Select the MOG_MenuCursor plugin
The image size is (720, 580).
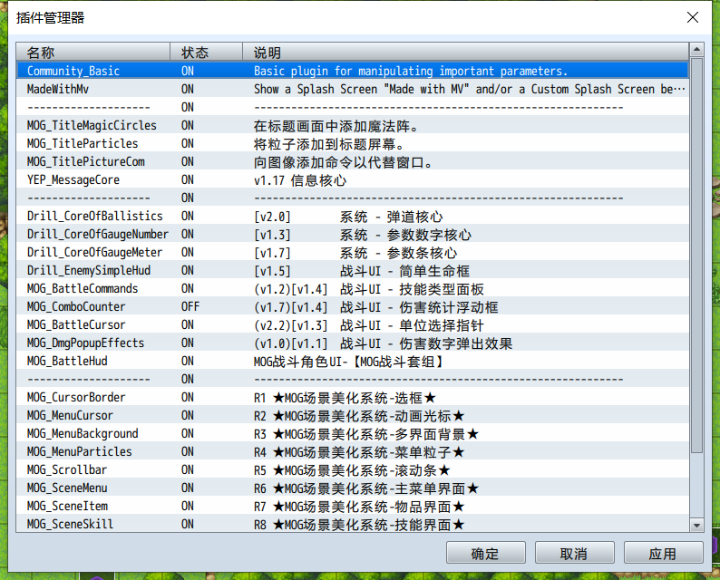point(353,415)
